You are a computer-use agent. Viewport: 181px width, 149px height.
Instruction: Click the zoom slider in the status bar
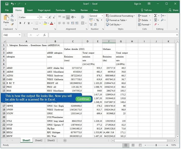coord(156,145)
